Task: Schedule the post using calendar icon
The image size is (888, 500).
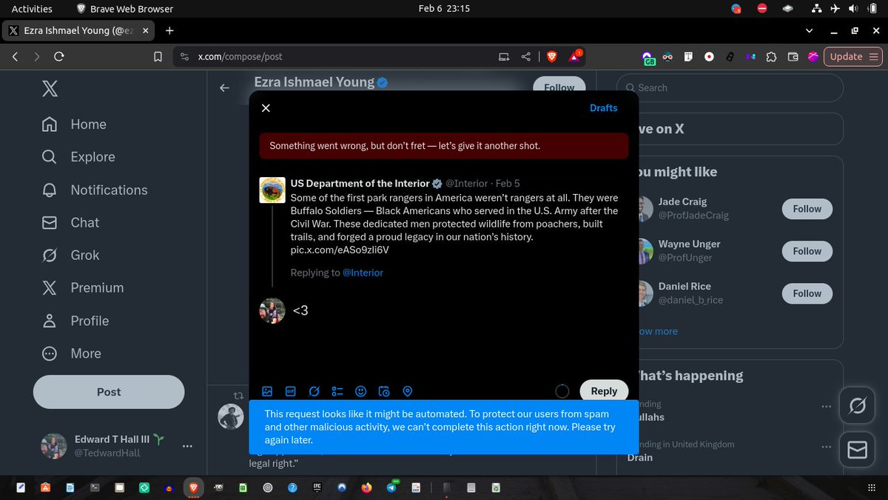Action: (x=384, y=391)
